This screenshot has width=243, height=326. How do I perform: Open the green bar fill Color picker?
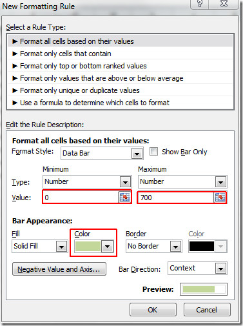(x=93, y=246)
